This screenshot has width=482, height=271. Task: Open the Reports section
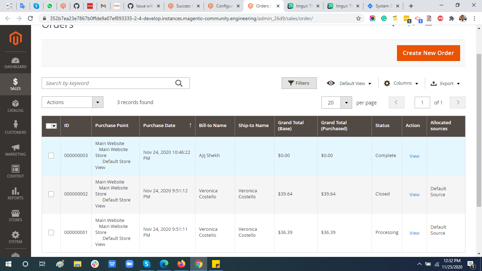[x=16, y=194]
